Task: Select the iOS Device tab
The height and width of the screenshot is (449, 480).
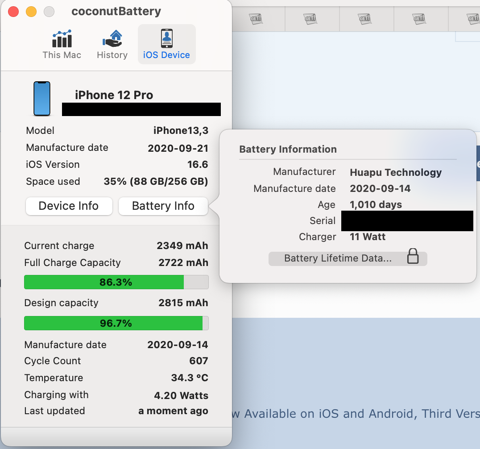Action: (x=166, y=45)
